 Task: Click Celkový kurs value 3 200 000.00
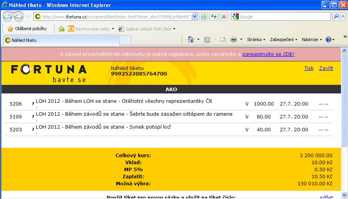(316, 156)
